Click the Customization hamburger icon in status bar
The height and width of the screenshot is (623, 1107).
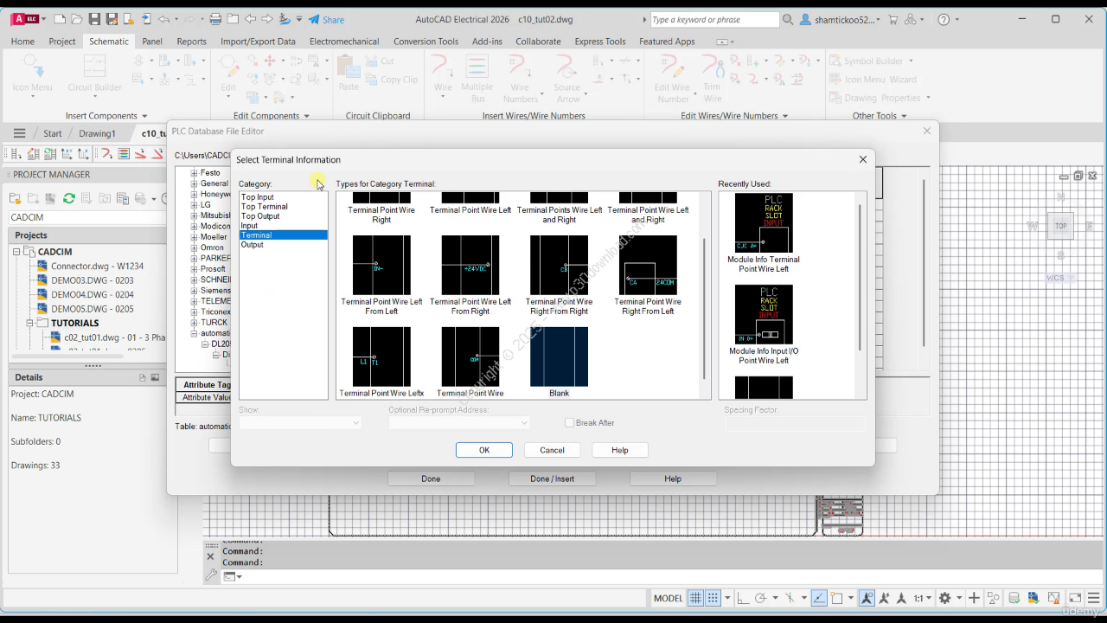coord(1094,598)
